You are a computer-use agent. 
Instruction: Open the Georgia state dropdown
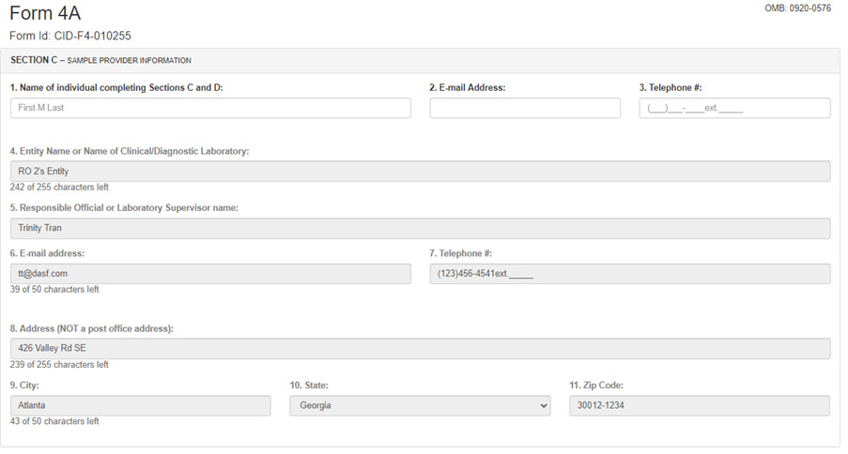[420, 406]
